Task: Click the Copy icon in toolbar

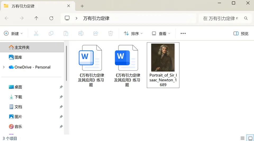Action: click(51, 33)
